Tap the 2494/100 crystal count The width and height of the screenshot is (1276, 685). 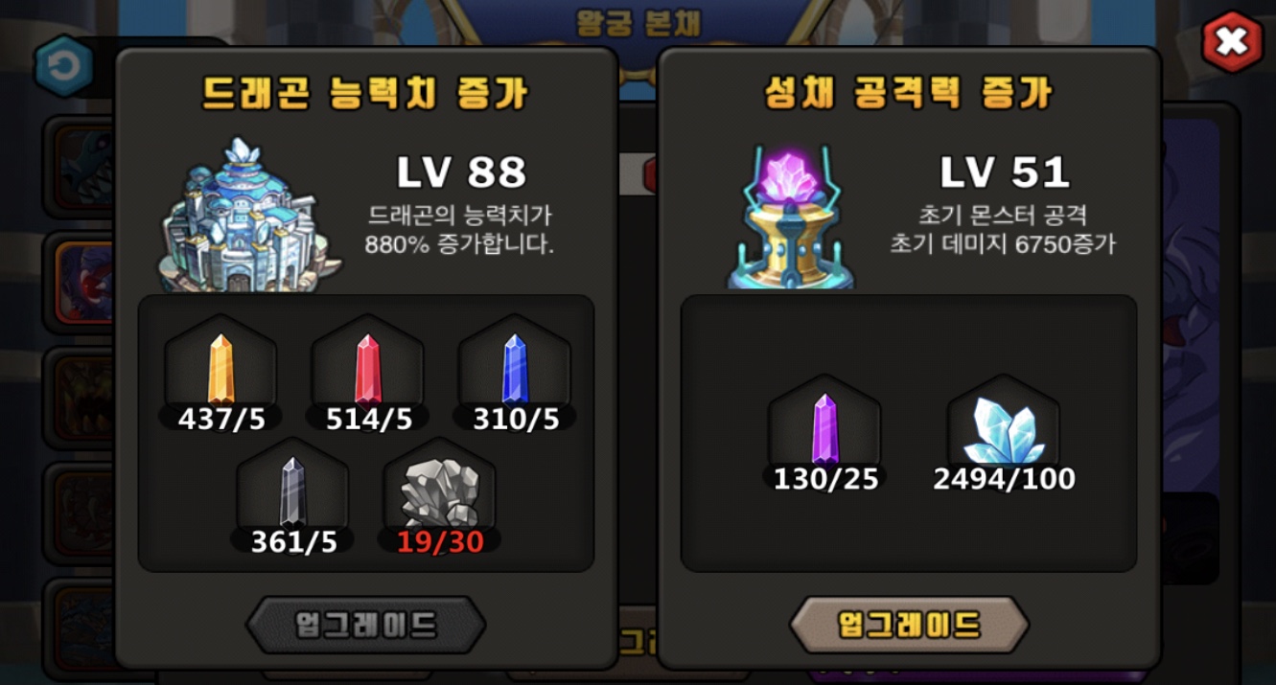coord(1004,479)
